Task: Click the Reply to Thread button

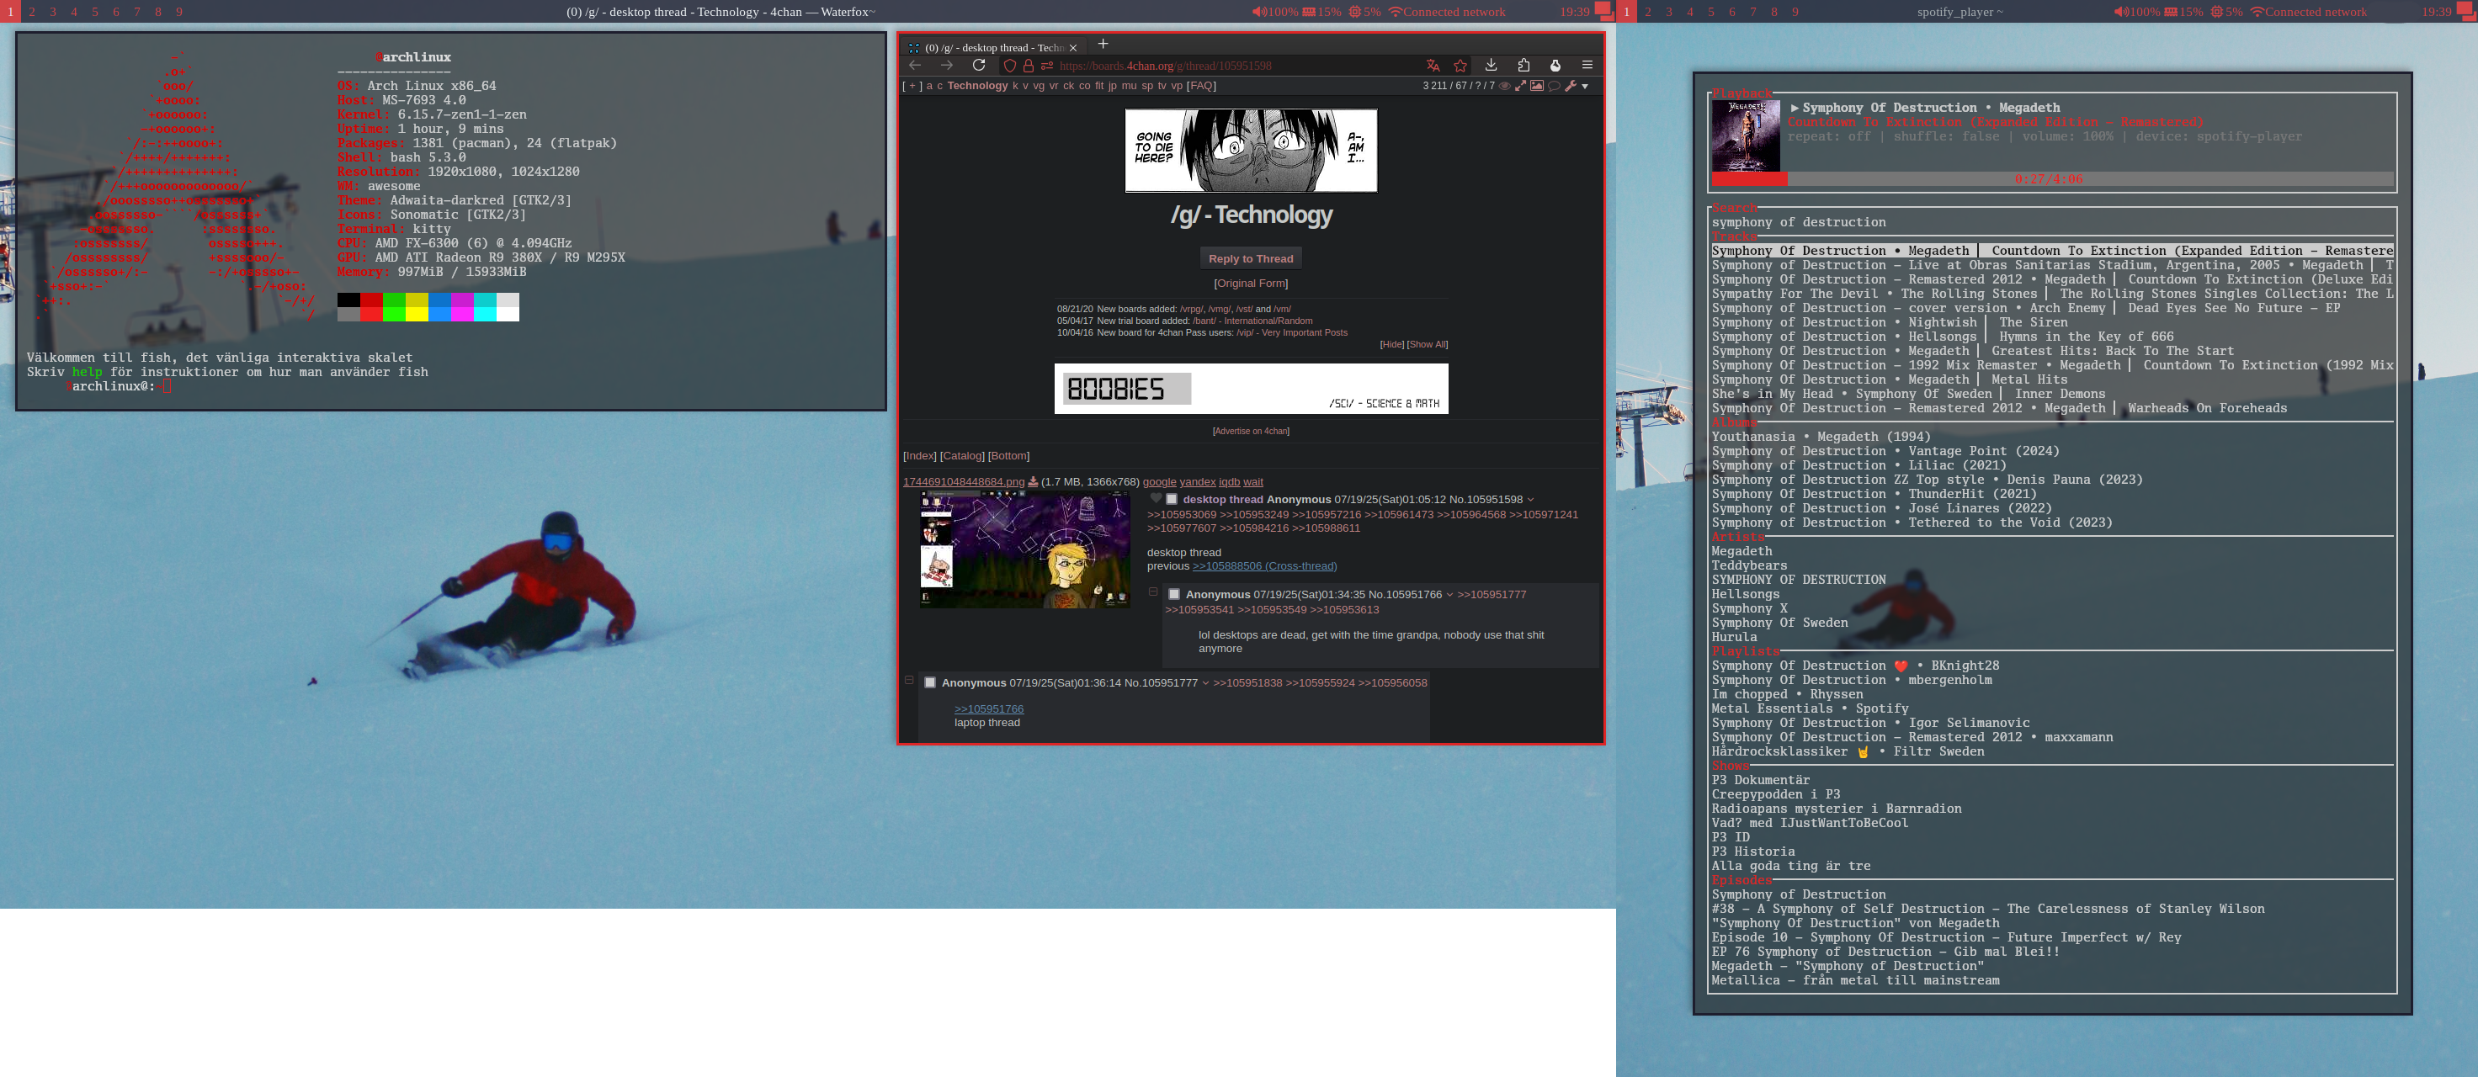Action: pos(1250,258)
